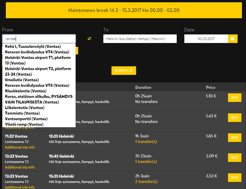Open the calendar date picker icon
246x189 pixels.
(x=232, y=39)
